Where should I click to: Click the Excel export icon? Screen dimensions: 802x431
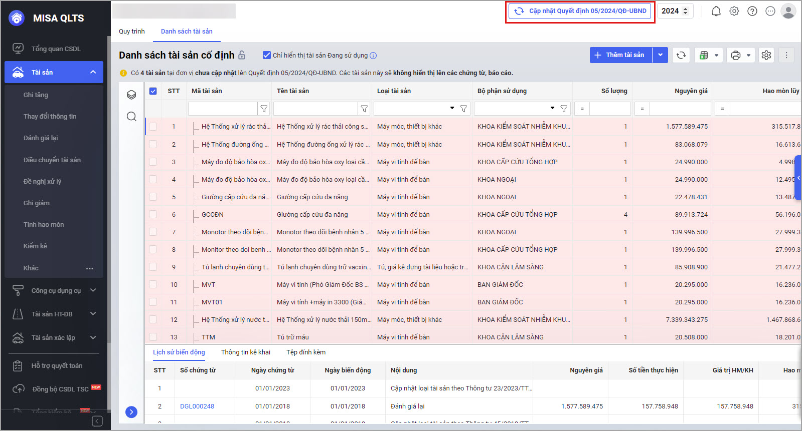click(x=704, y=55)
